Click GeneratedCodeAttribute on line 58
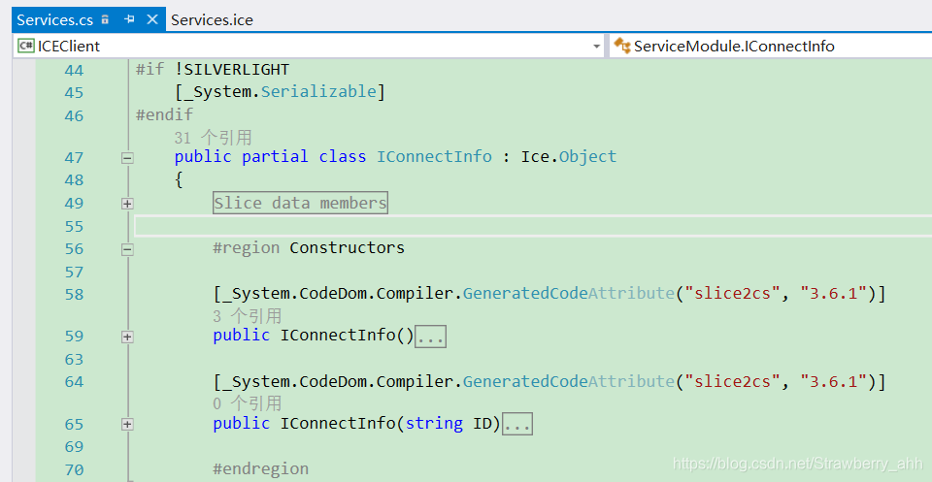The width and height of the screenshot is (932, 482). pos(568,293)
